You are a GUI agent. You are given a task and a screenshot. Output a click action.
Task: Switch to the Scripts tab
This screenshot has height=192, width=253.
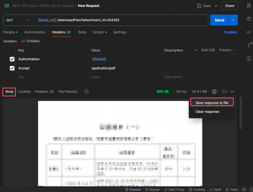click(100, 32)
